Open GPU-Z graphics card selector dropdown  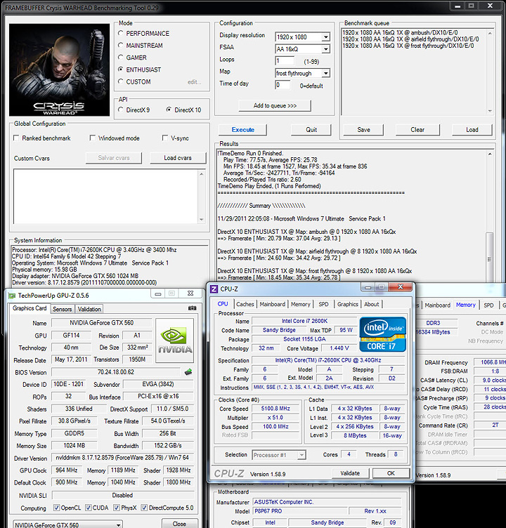118,525
